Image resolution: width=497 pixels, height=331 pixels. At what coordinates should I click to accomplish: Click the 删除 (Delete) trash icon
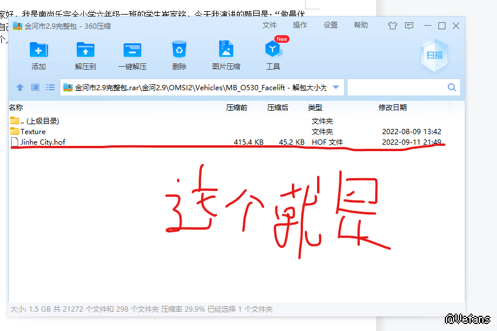[179, 50]
